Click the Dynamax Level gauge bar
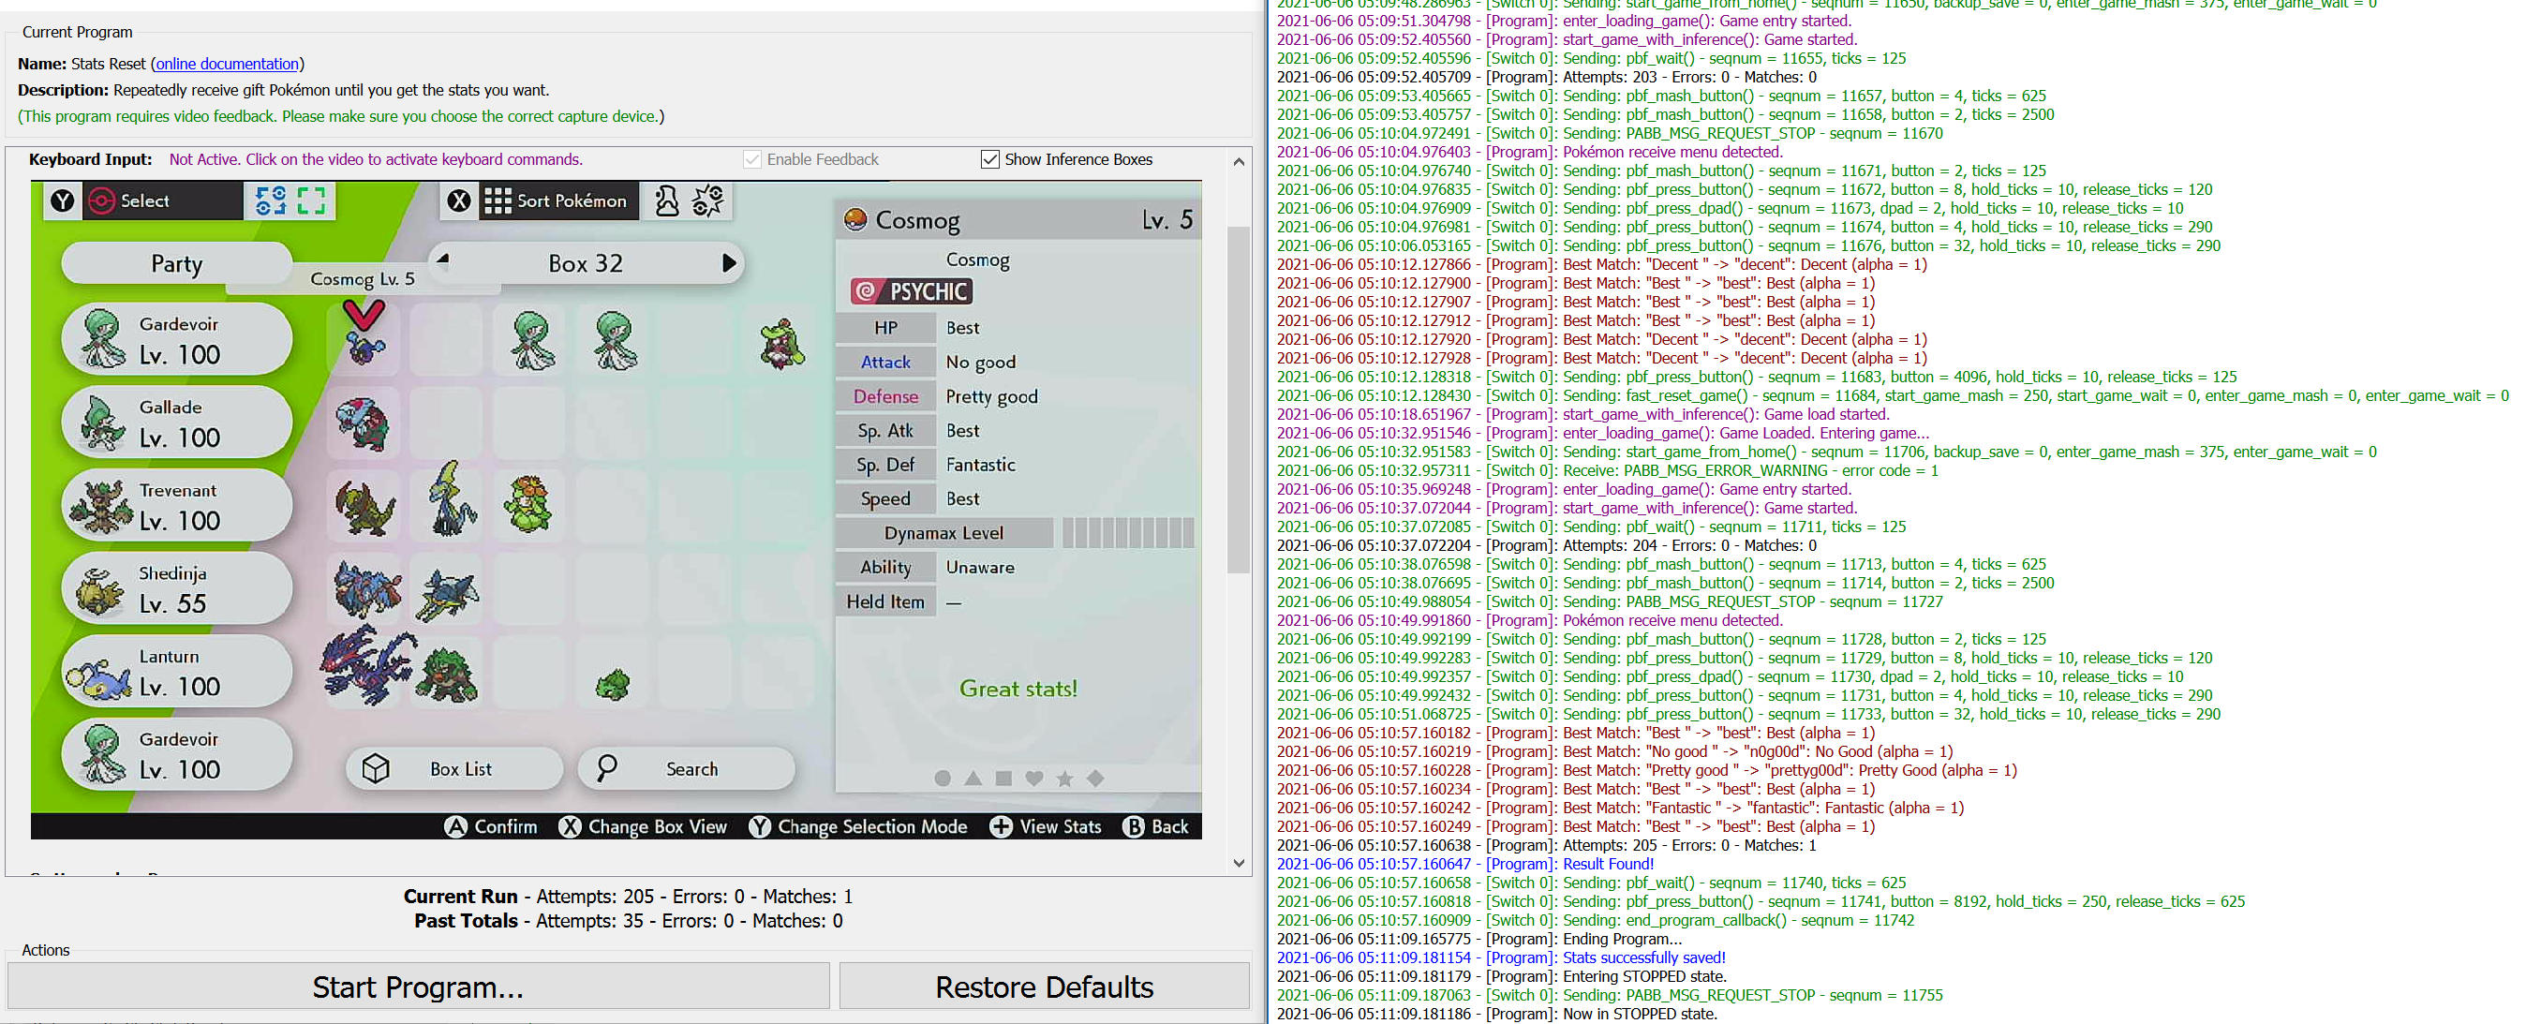 [1127, 532]
